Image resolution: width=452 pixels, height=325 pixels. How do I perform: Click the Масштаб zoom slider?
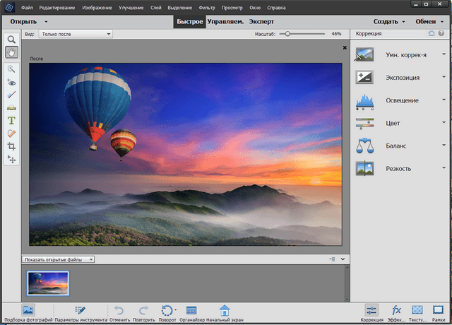[287, 34]
